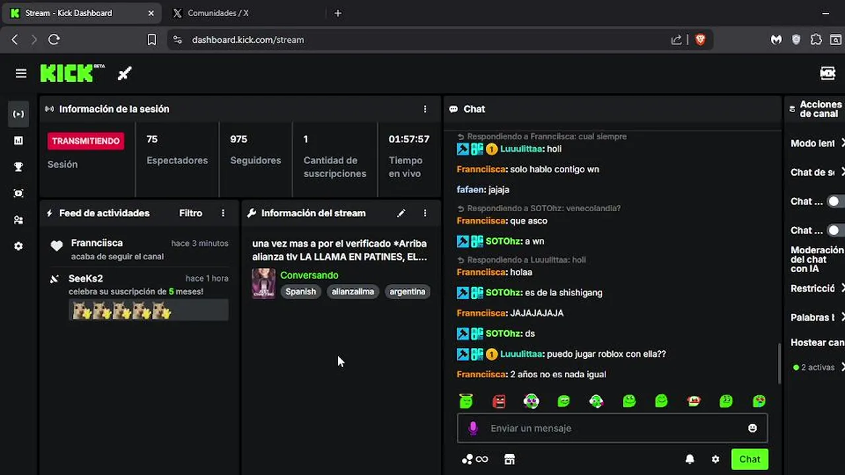Screen dimensions: 845x475
Task: Click the alianzalima tag chip
Action: click(353, 292)
